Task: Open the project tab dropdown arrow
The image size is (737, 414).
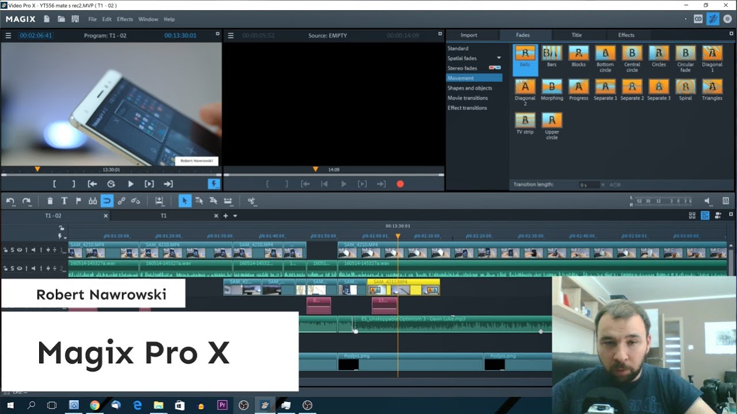Action: 235,216
